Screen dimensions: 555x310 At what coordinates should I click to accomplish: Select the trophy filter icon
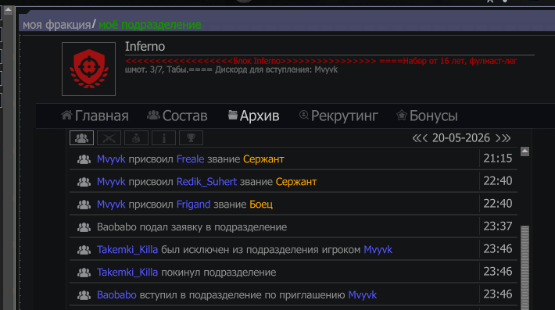(192, 138)
